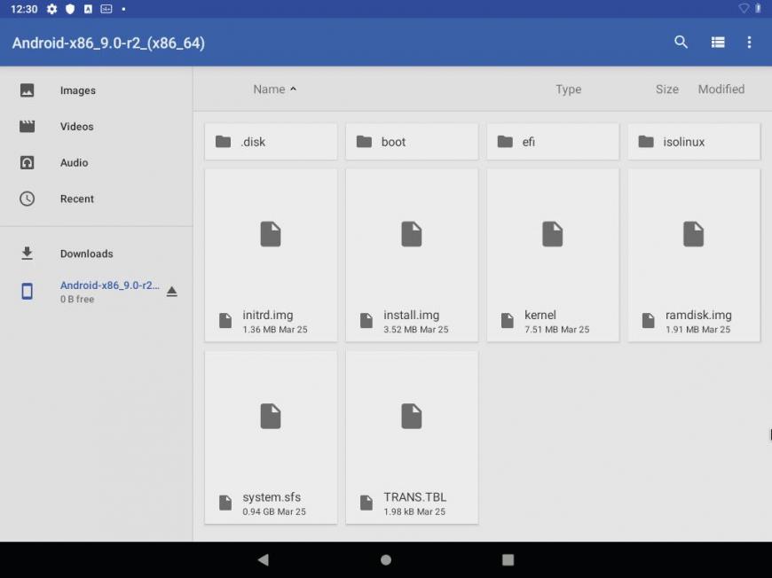Select the kernel file thumbnail
This screenshot has width=772, height=578.
coord(553,234)
